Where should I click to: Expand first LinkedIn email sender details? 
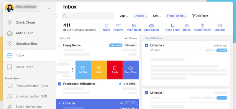pos(163,45)
